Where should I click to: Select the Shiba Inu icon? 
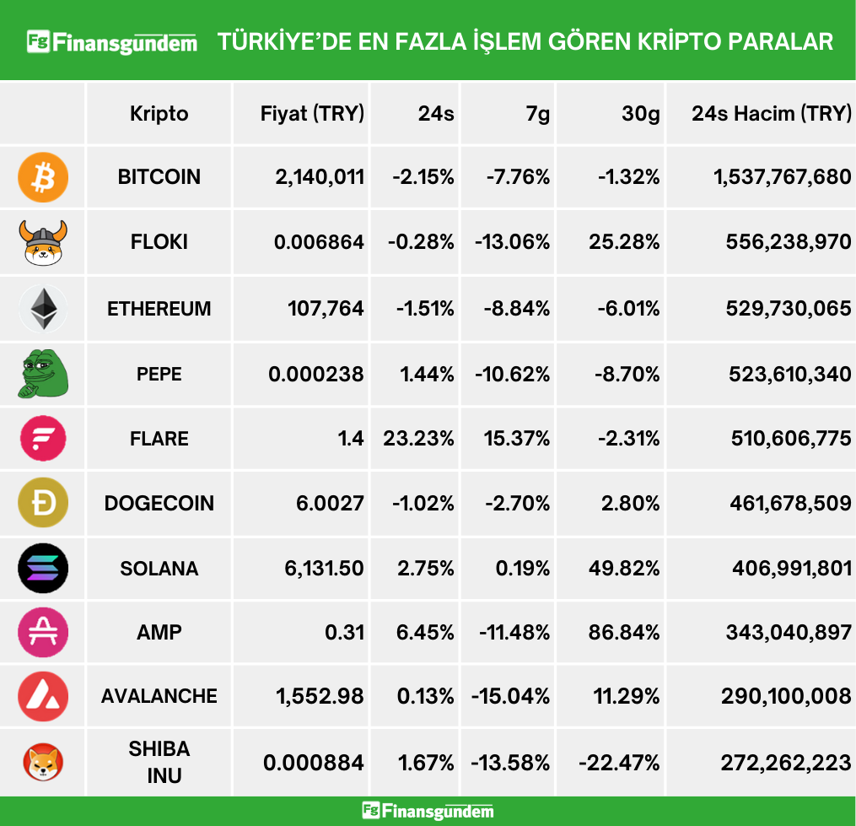point(42,763)
